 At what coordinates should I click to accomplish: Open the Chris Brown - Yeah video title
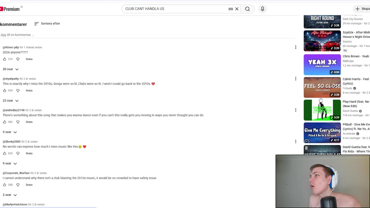coord(356,57)
